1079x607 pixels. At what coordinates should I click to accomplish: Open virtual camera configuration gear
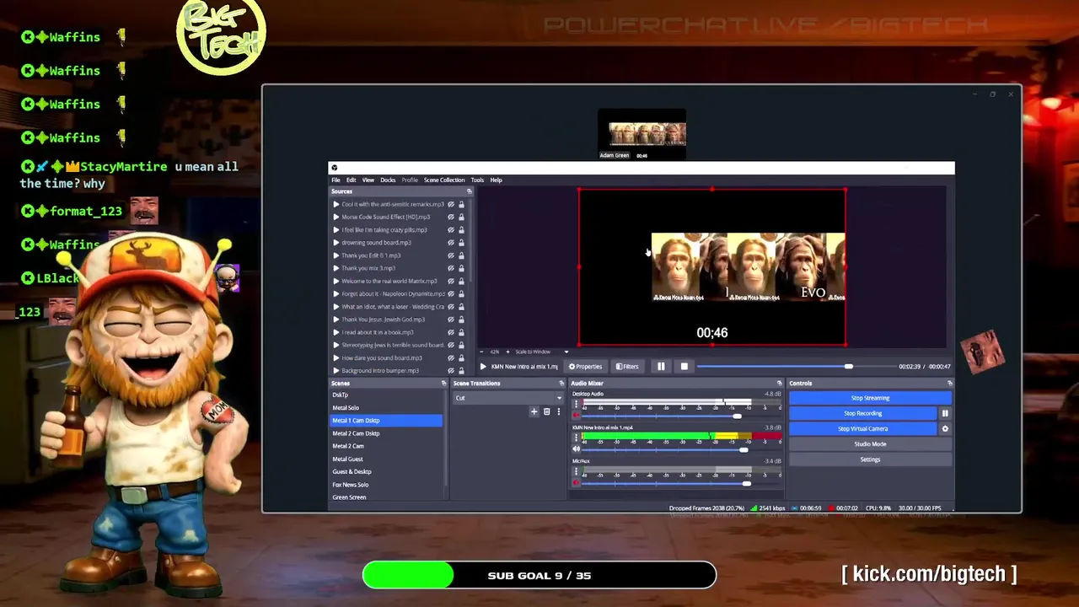pyautogui.click(x=945, y=428)
